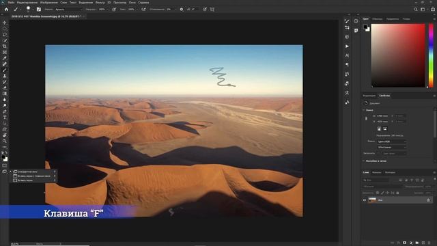The height and width of the screenshot is (246, 437).
Task: Open the Файл menu
Action: click(x=11, y=2)
